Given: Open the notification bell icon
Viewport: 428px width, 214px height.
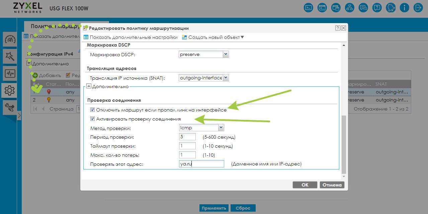Looking at the screenshot, I should click(391, 7).
